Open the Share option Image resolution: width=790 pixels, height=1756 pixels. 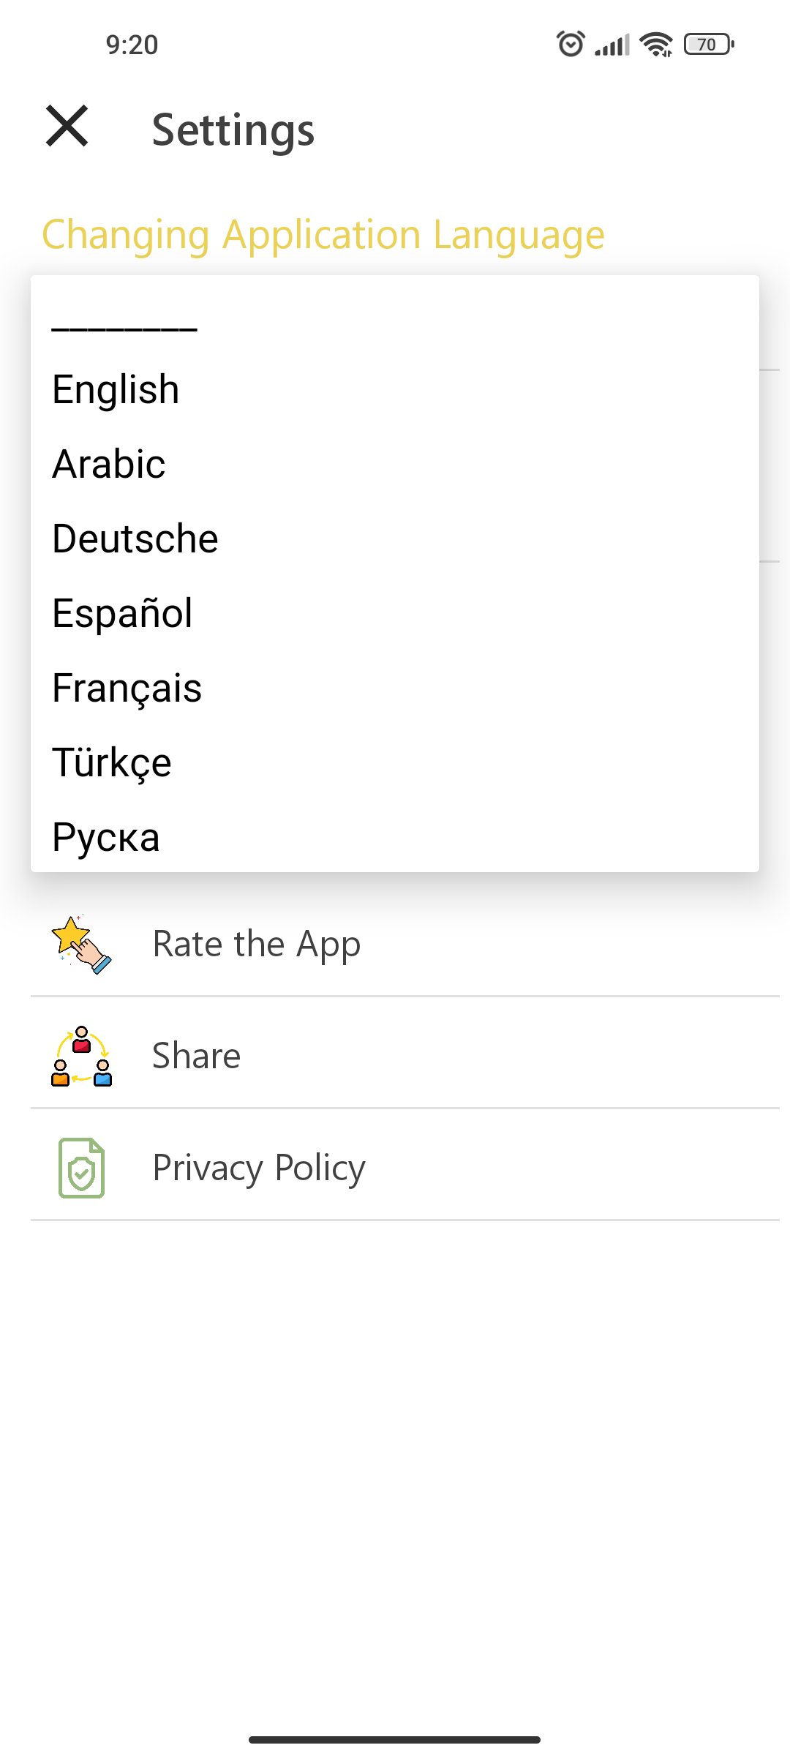tap(196, 1056)
